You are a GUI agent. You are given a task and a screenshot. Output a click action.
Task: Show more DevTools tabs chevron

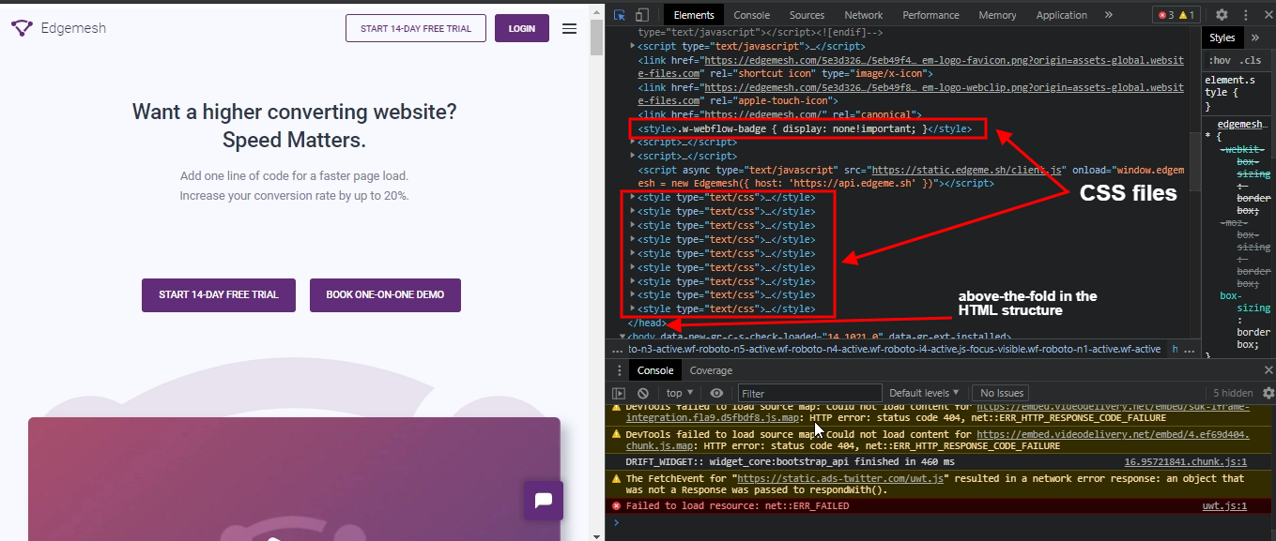click(x=1108, y=15)
